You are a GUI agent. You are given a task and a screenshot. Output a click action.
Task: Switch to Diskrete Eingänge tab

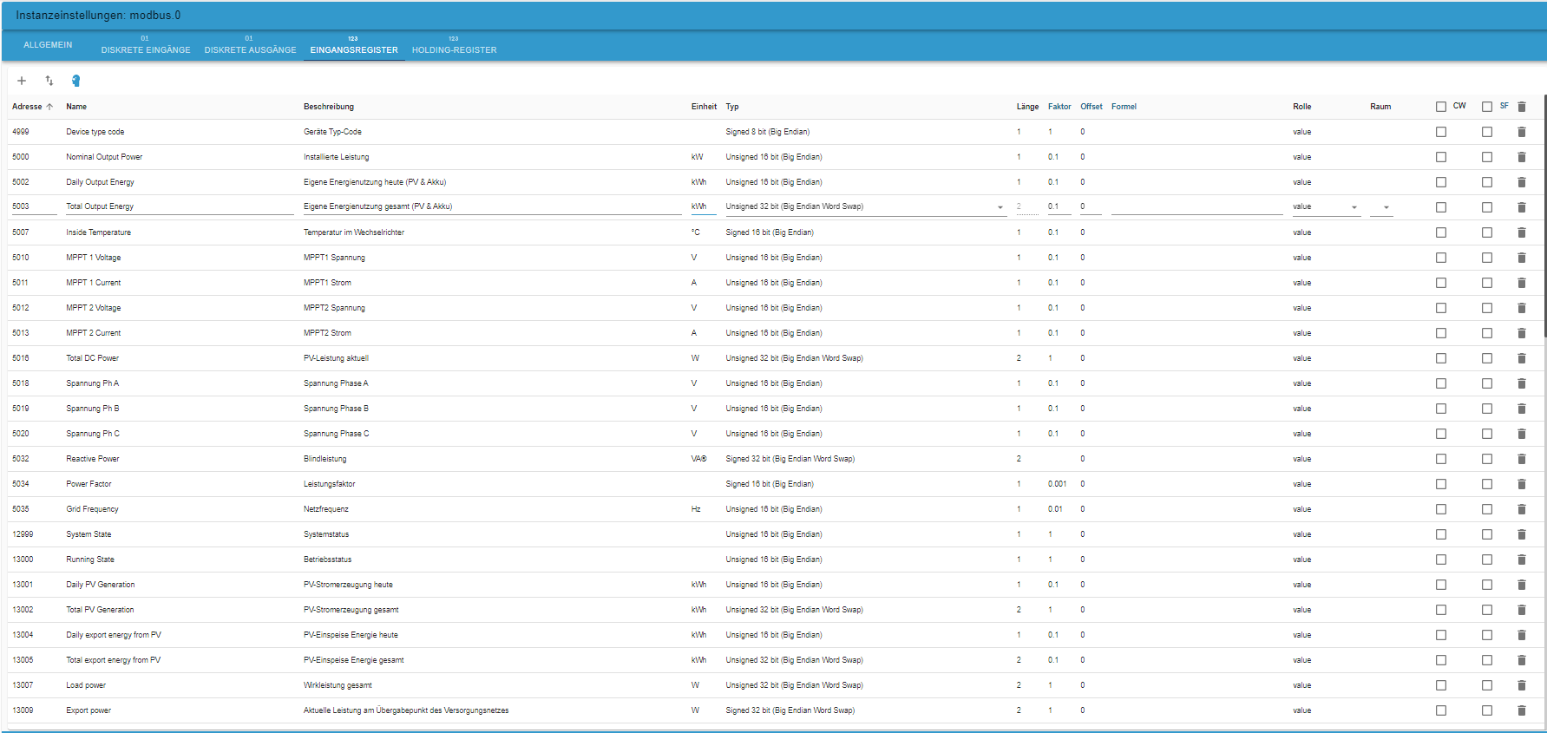pos(146,45)
